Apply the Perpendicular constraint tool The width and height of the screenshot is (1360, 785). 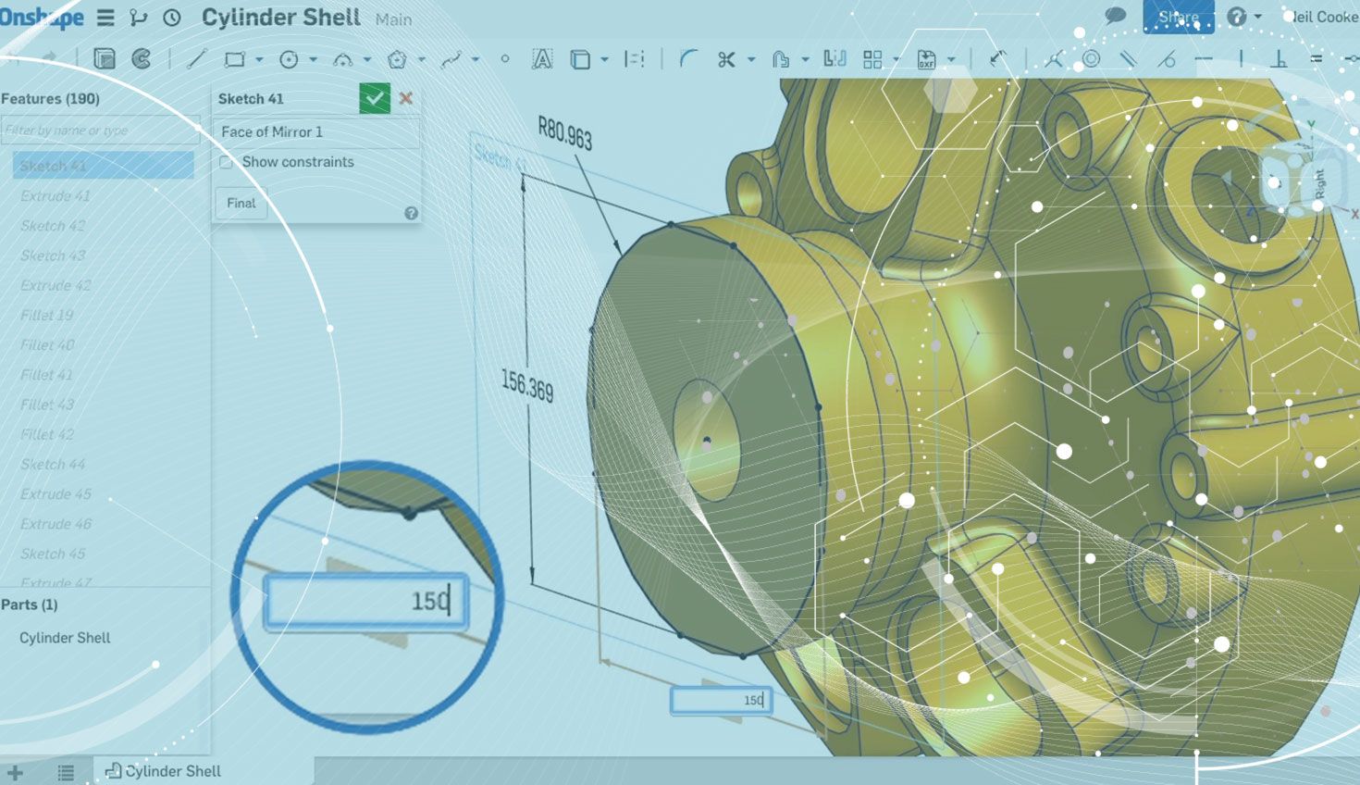(x=1280, y=59)
